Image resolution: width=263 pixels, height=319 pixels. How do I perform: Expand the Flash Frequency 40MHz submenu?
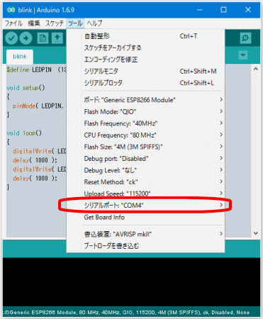pyautogui.click(x=145, y=123)
